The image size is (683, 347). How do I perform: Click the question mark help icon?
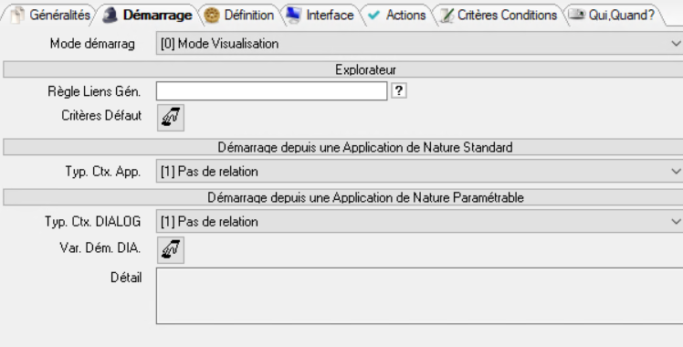tap(399, 91)
